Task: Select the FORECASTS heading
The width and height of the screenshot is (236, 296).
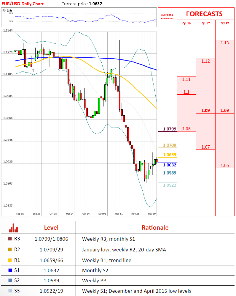Action: [204, 14]
